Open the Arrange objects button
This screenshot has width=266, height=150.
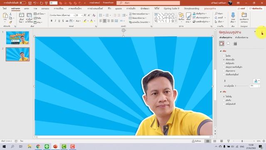(181, 17)
